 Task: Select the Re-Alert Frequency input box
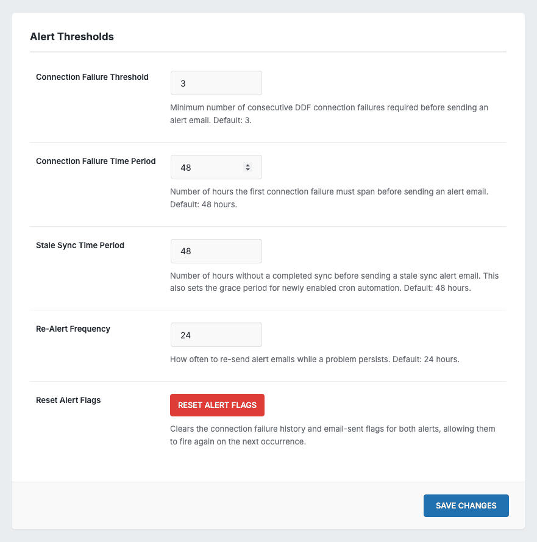point(216,335)
